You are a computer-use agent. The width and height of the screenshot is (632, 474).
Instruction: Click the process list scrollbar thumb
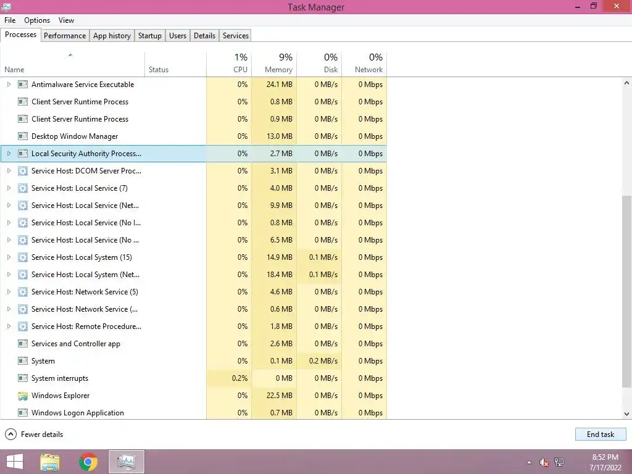pyautogui.click(x=626, y=291)
